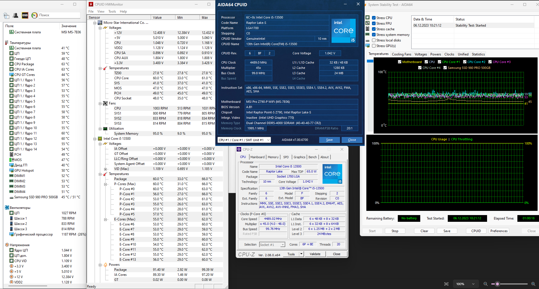Toggle the Stress system memory checkbox
This screenshot has height=289, width=539.
[x=374, y=34]
